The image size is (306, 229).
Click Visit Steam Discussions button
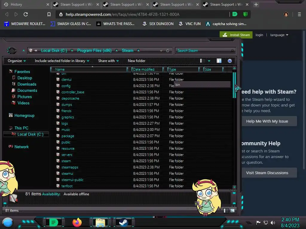point(269,173)
